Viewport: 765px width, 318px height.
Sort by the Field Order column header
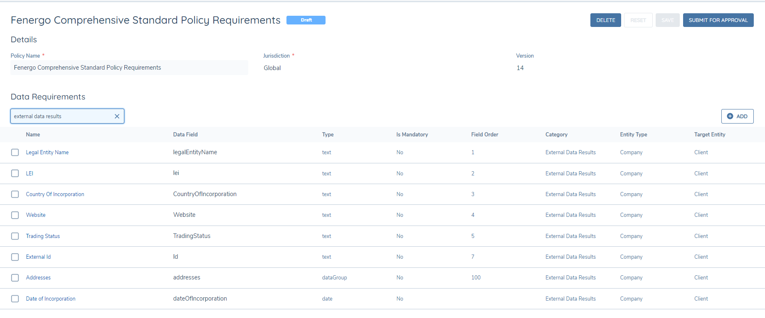pyautogui.click(x=485, y=135)
